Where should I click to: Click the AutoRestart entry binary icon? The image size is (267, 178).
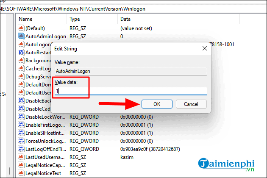pos(21,52)
